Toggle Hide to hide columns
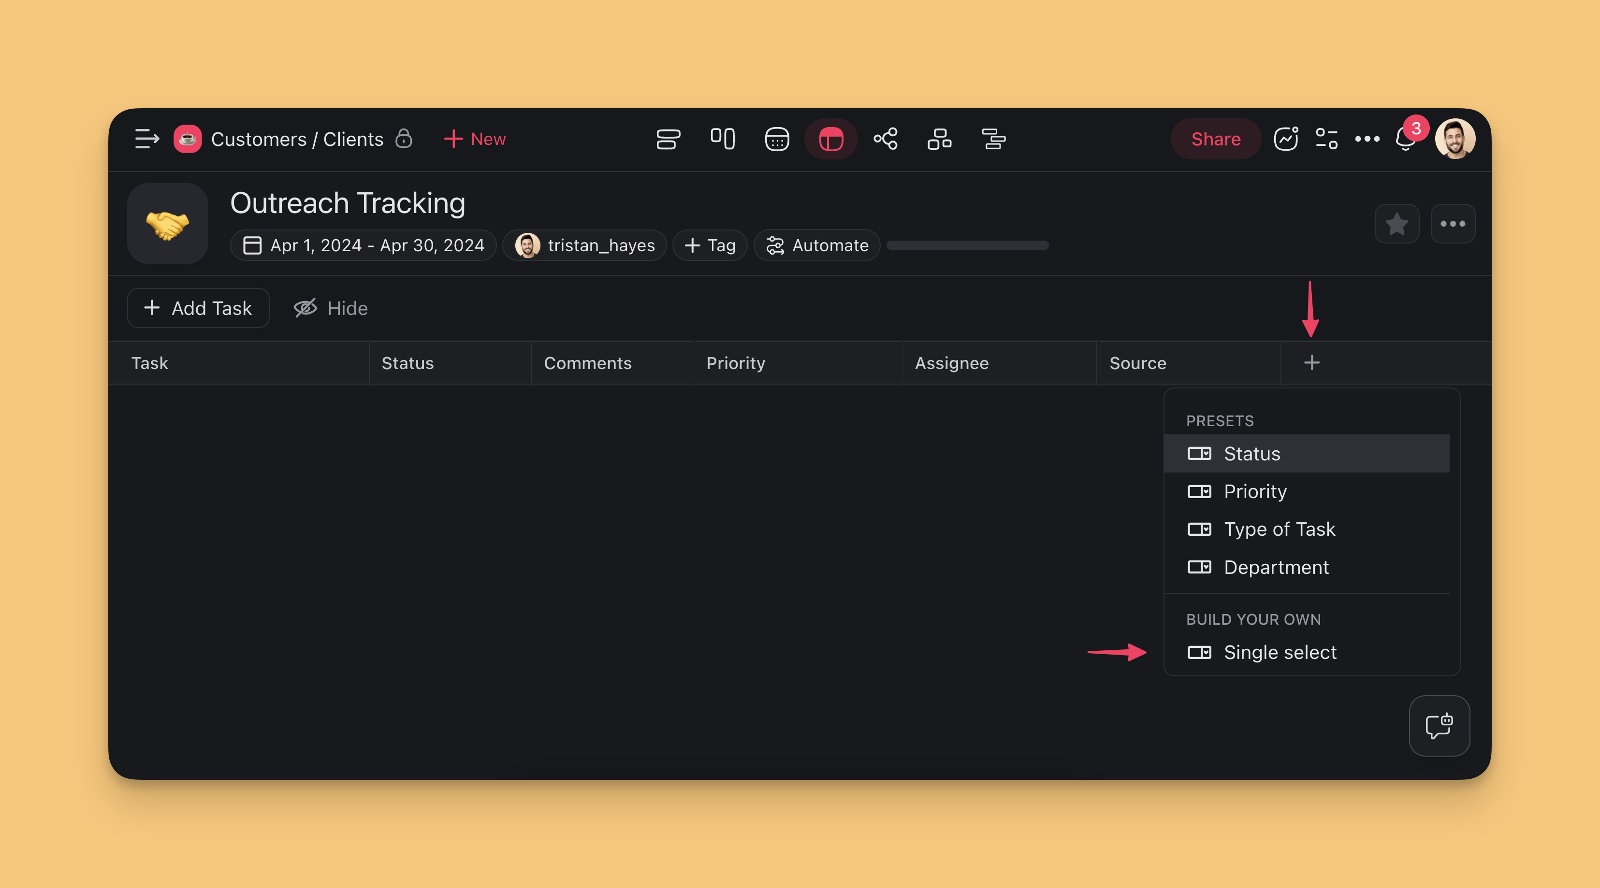Viewport: 1600px width, 888px height. pos(331,308)
